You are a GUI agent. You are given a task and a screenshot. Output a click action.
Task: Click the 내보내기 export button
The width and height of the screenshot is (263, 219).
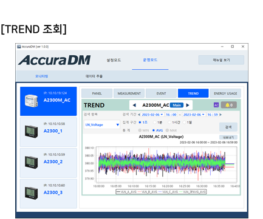228,137
